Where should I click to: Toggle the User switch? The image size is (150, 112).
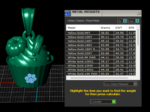click(x=133, y=21)
